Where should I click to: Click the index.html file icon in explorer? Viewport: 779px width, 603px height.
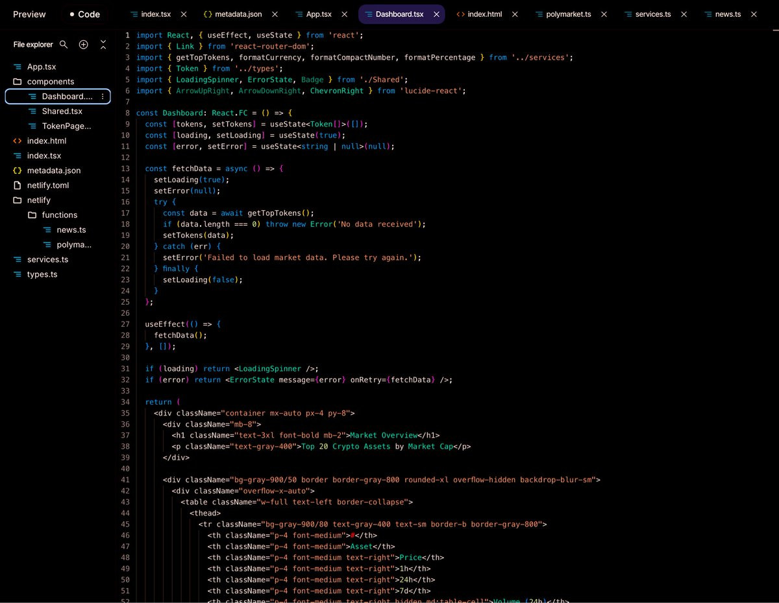tap(18, 141)
